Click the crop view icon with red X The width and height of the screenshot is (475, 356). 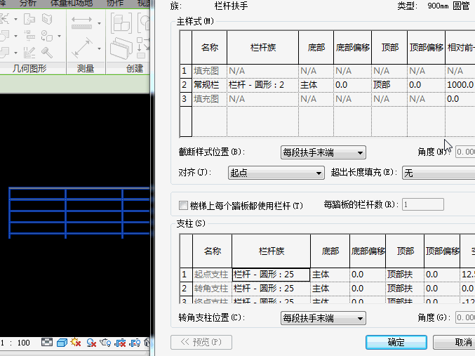coord(120,343)
